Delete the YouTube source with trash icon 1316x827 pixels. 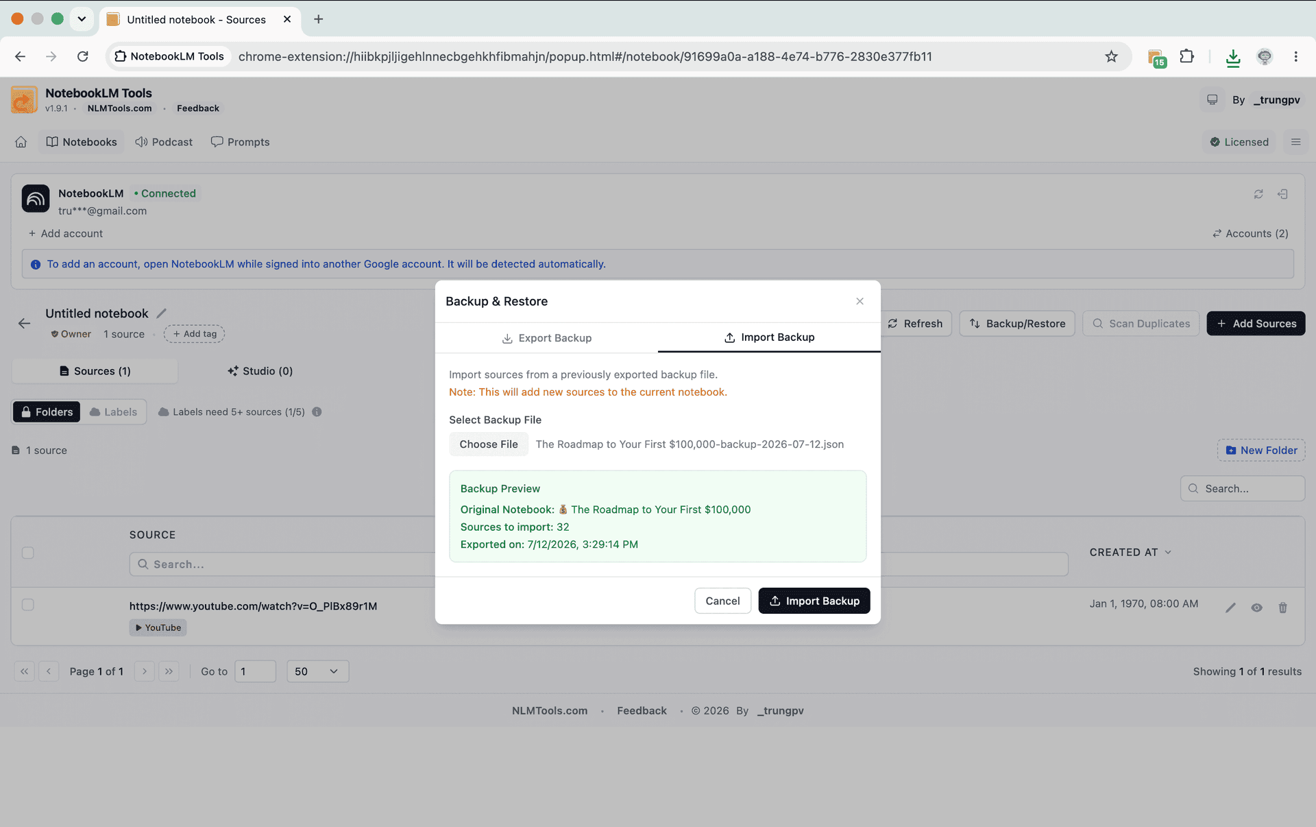click(x=1282, y=608)
